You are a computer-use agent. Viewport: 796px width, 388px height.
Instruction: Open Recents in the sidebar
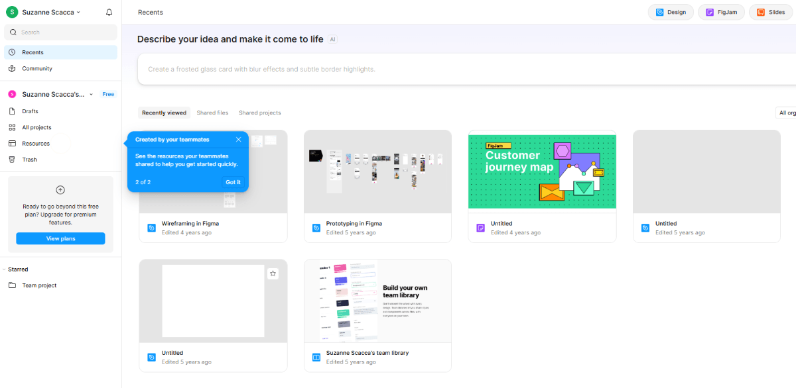pyautogui.click(x=60, y=52)
